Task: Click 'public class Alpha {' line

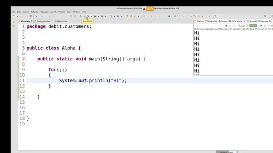Action: coord(54,48)
